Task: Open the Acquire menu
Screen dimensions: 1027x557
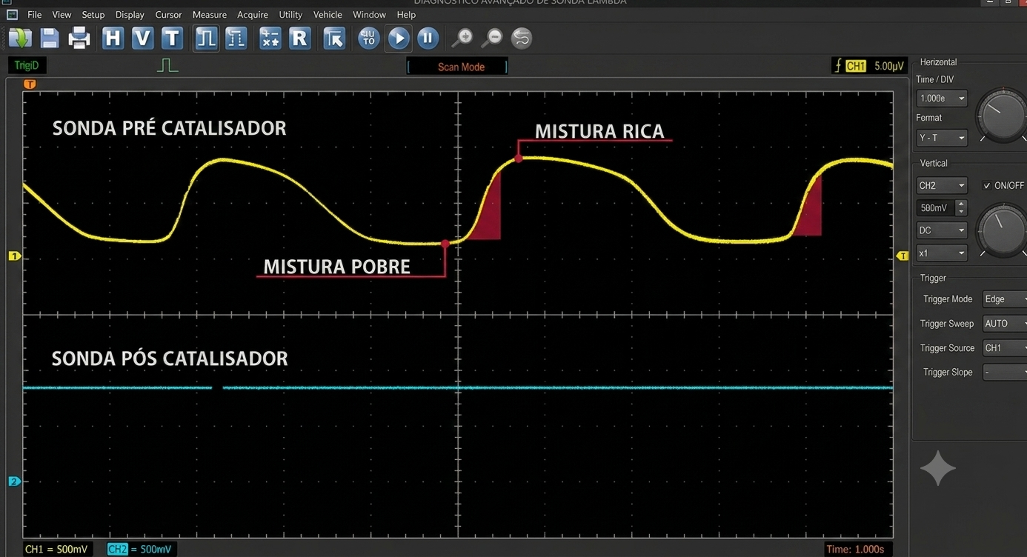Action: [253, 14]
